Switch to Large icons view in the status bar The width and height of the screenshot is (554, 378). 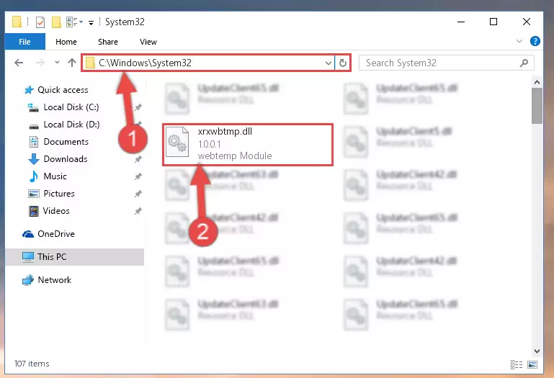532,364
